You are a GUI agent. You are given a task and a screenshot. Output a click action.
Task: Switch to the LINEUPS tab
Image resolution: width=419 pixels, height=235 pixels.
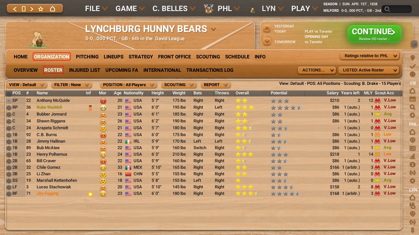pyautogui.click(x=114, y=57)
